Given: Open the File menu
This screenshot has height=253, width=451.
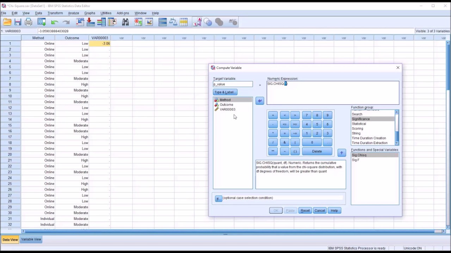Looking at the screenshot, I should click(x=3, y=13).
